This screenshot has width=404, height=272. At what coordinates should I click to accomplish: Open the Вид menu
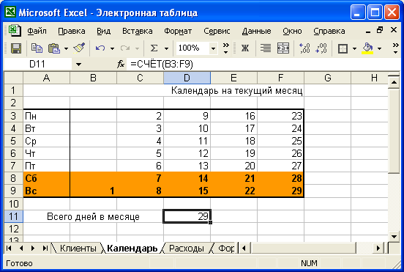[104, 31]
